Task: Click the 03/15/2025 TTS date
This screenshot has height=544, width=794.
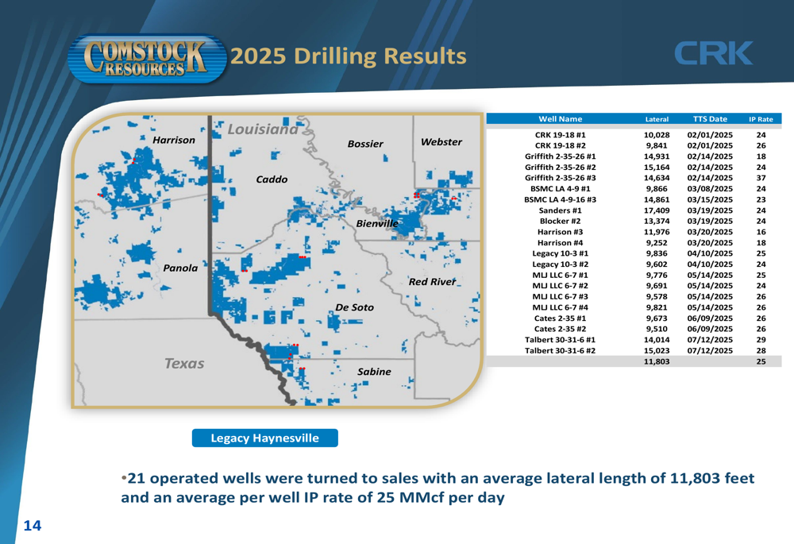Action: click(710, 199)
